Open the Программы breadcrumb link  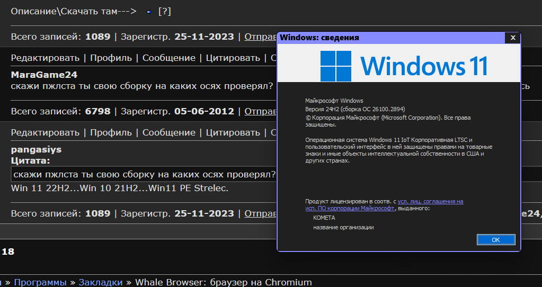coord(40,282)
